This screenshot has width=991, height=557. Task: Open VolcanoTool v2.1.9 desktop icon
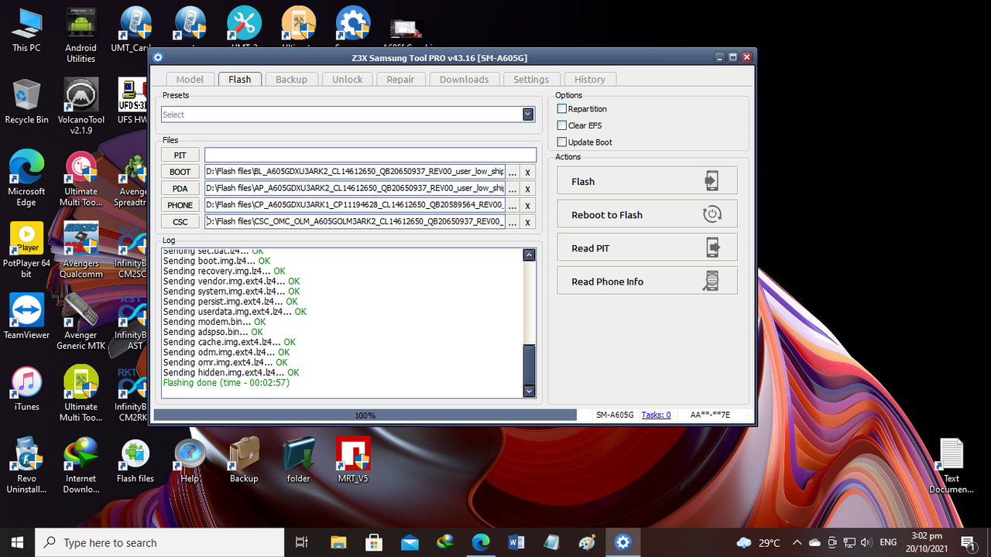pyautogui.click(x=81, y=107)
